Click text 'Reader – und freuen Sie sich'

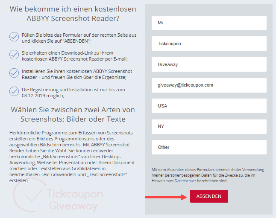tap(55, 77)
